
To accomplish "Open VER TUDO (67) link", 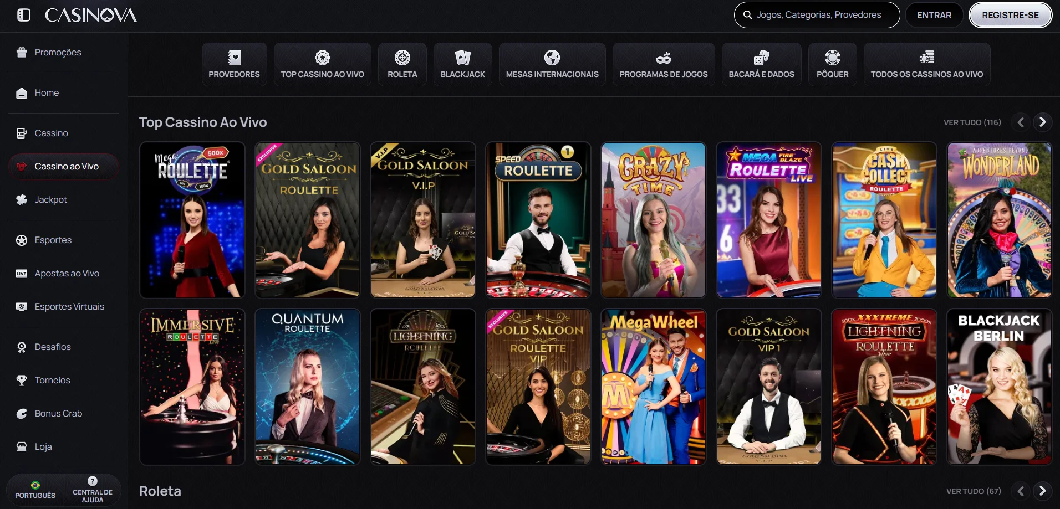I will pyautogui.click(x=974, y=491).
